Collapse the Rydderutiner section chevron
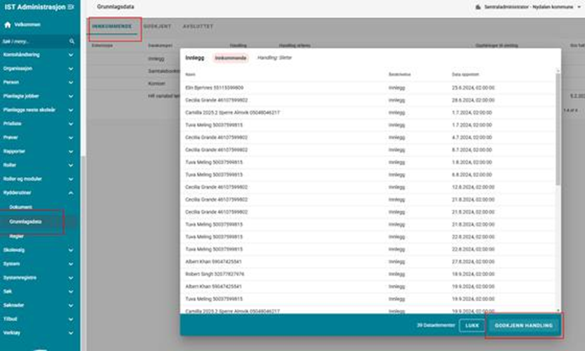 pyautogui.click(x=71, y=193)
